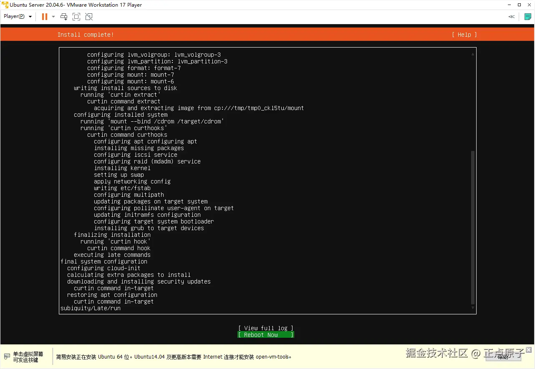
Task: Click the 'calculating extra packages to install' line
Action: (129, 275)
